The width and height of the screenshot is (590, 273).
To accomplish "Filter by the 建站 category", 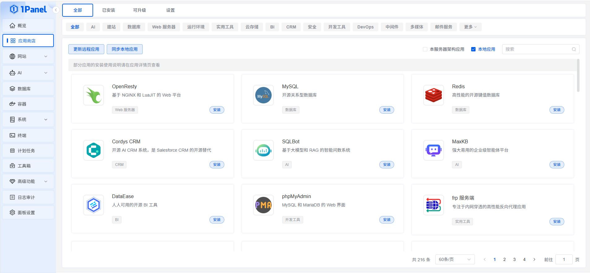I will pyautogui.click(x=111, y=27).
